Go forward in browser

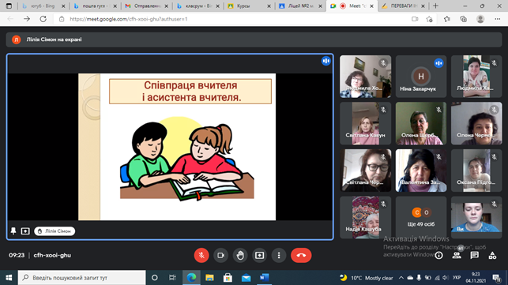(x=27, y=19)
